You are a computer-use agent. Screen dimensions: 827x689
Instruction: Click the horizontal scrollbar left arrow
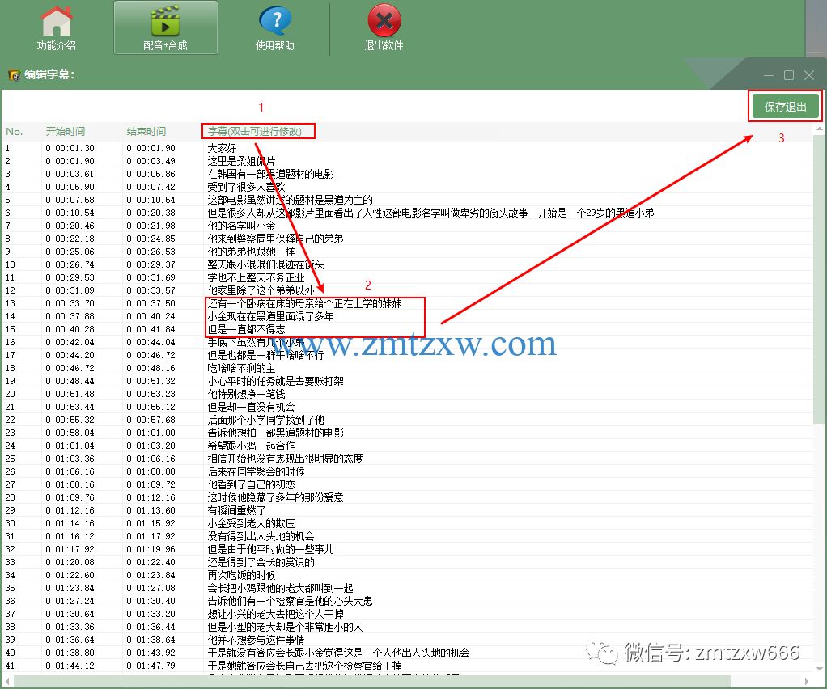tap(6, 681)
